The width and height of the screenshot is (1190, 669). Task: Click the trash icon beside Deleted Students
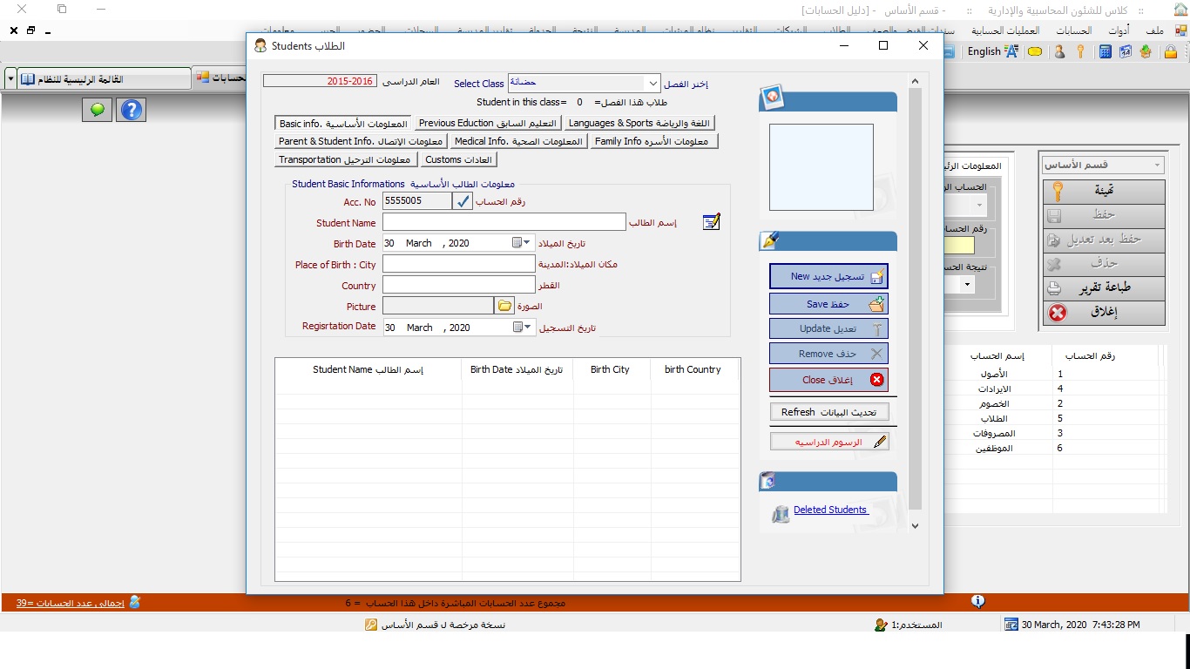[x=781, y=514]
